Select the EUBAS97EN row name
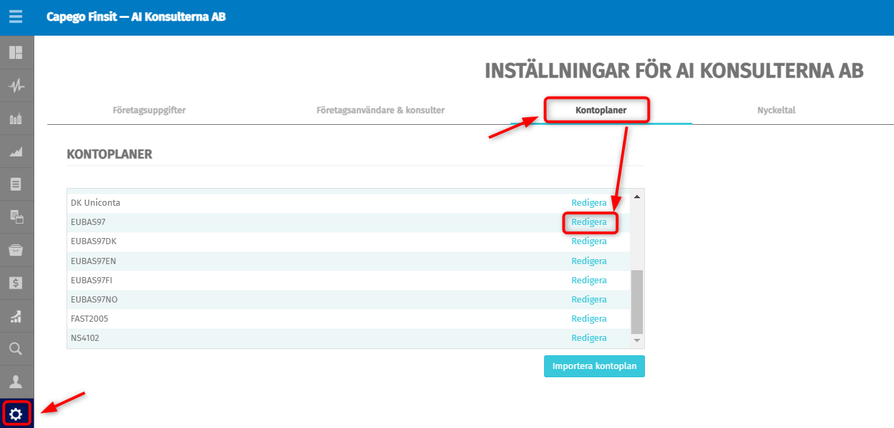894x428 pixels. pos(93,261)
